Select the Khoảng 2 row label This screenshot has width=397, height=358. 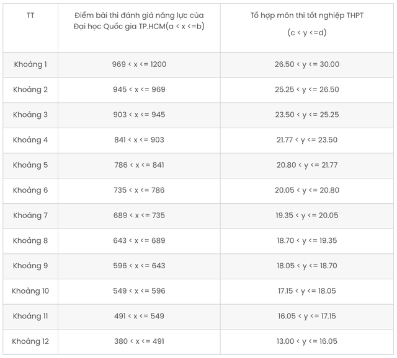[30, 89]
